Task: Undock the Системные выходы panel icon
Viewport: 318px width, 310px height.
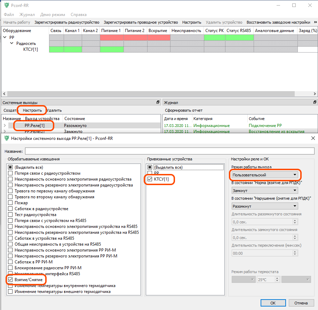Action: coord(158,103)
